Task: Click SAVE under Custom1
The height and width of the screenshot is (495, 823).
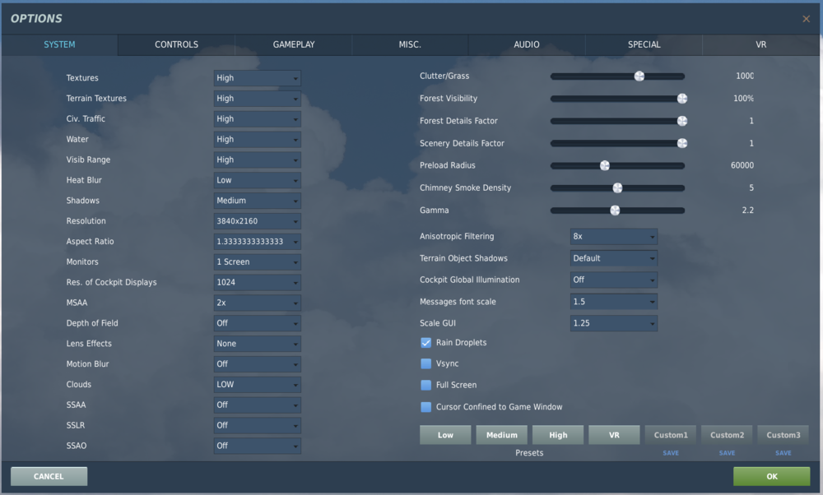Action: (x=671, y=453)
